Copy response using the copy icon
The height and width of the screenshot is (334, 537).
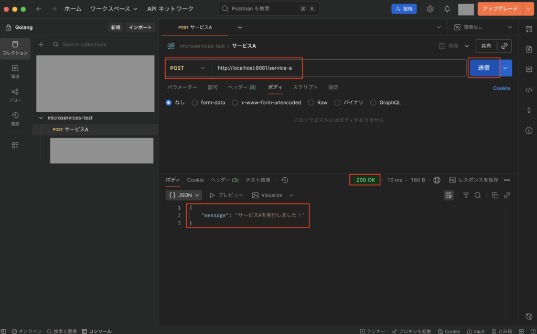pyautogui.click(x=495, y=195)
